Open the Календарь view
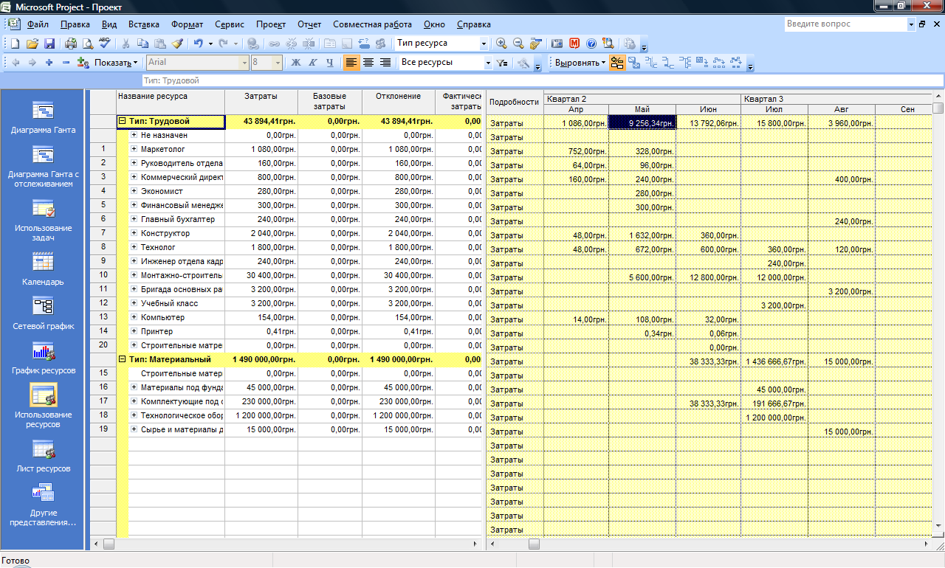Viewport: 945px width, 568px height. point(43,269)
